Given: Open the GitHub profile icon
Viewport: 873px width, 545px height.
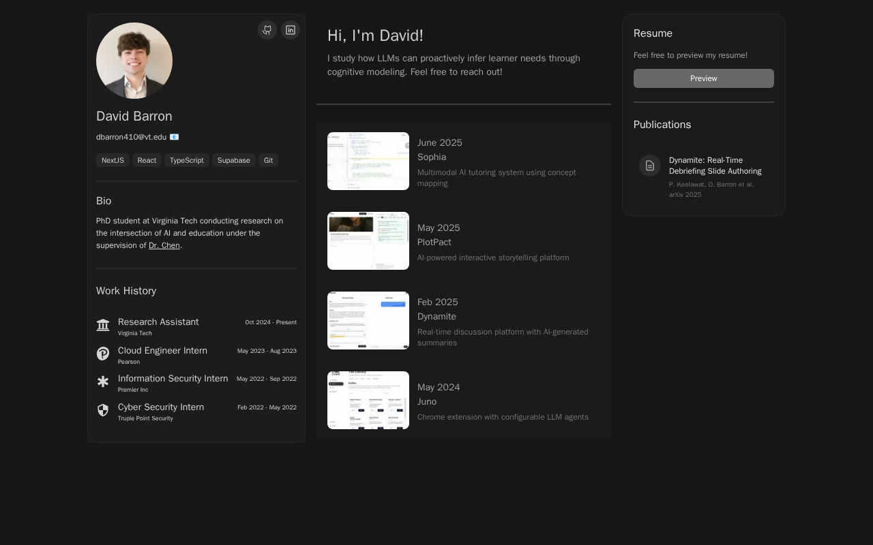Looking at the screenshot, I should (267, 30).
